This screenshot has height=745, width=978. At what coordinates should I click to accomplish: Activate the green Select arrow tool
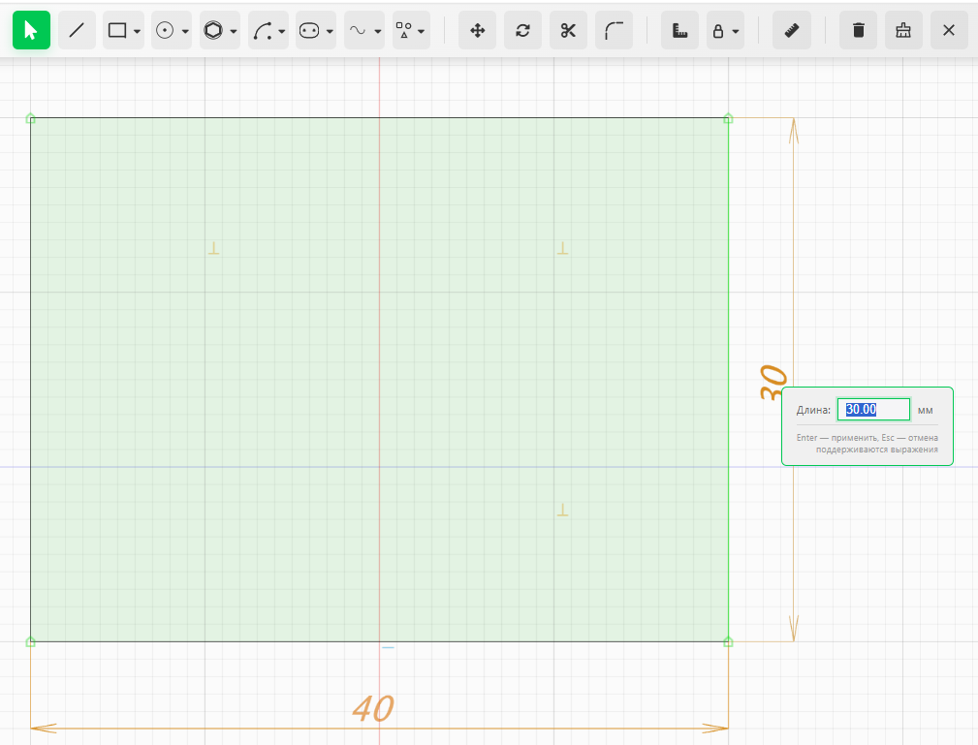pos(31,30)
